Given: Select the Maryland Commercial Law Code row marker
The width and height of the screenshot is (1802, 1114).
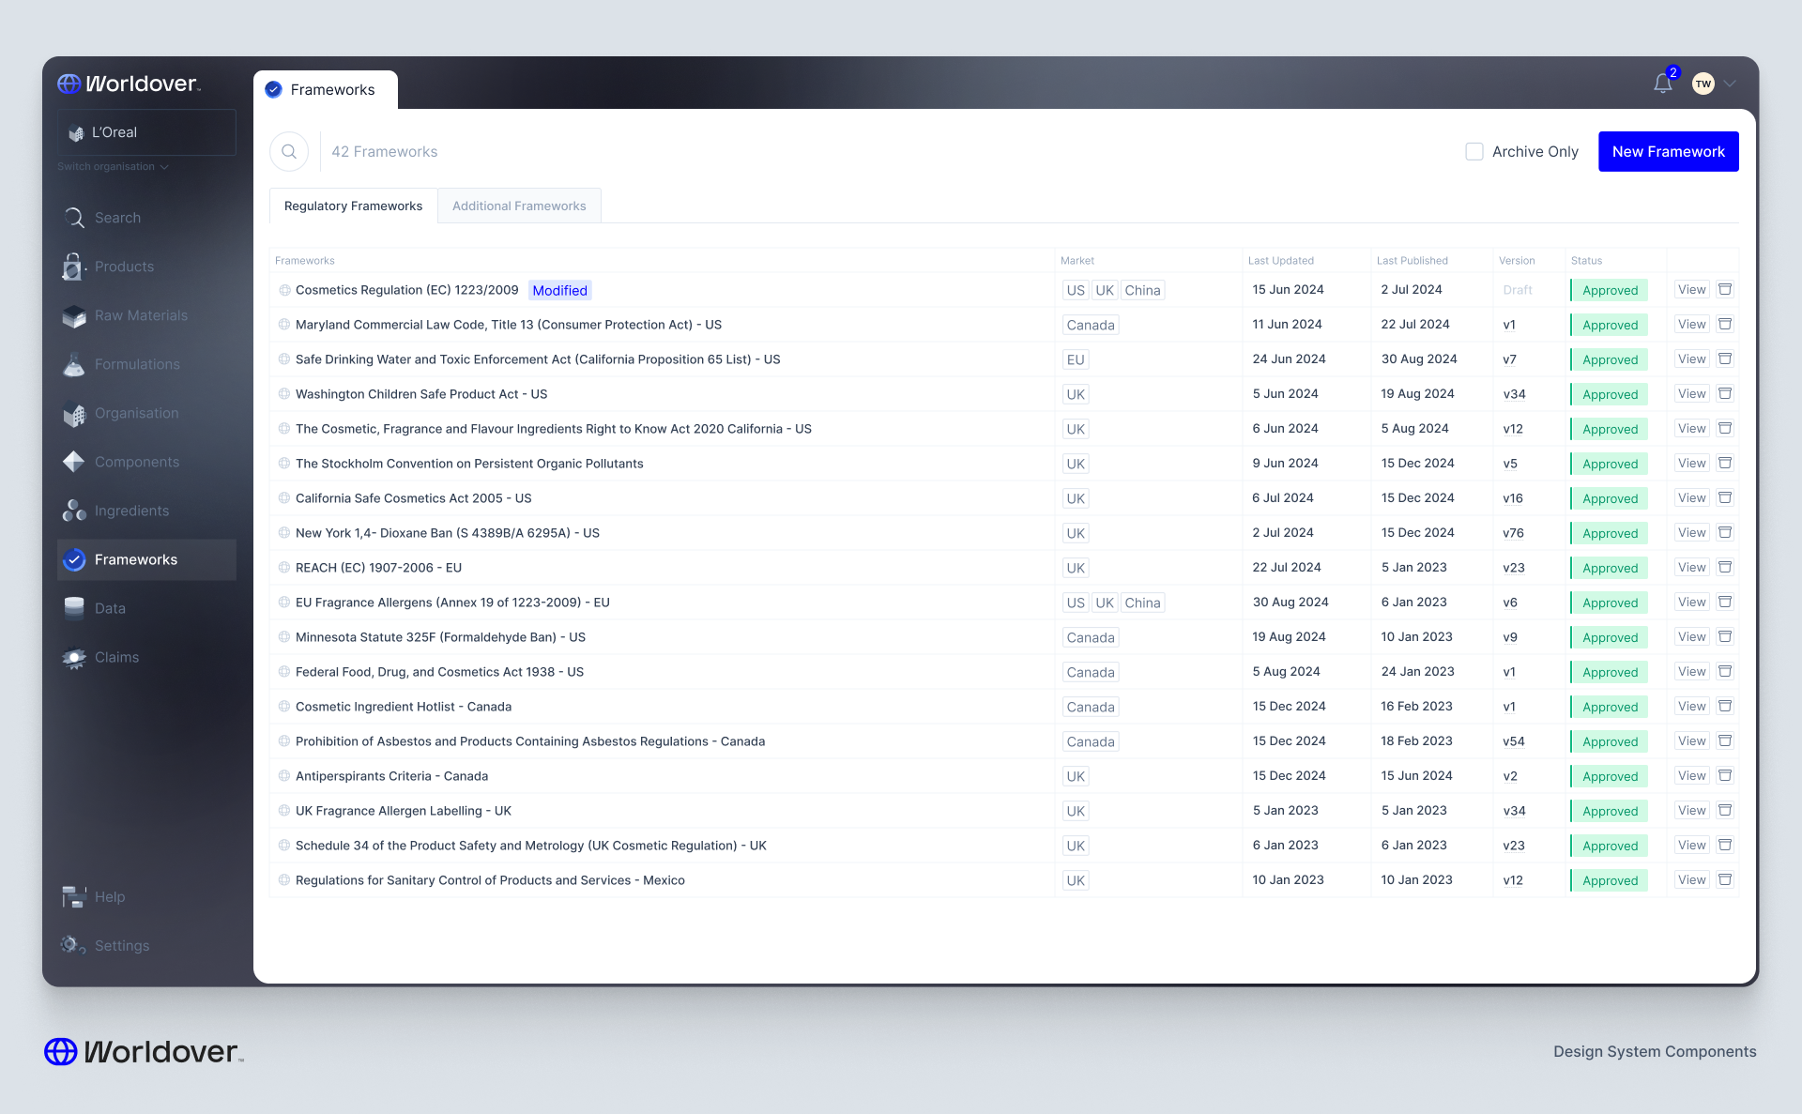Looking at the screenshot, I should pyautogui.click(x=284, y=325).
